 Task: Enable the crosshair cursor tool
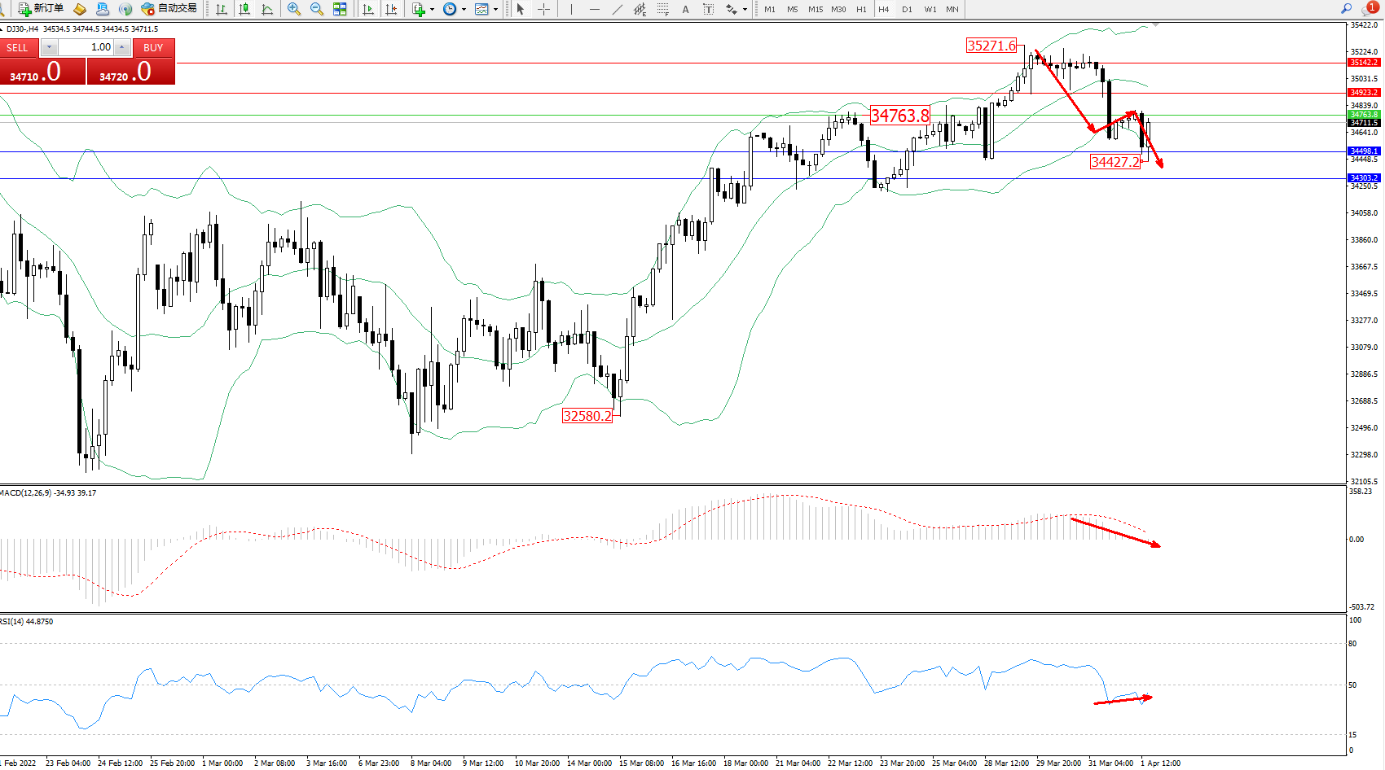coord(543,9)
